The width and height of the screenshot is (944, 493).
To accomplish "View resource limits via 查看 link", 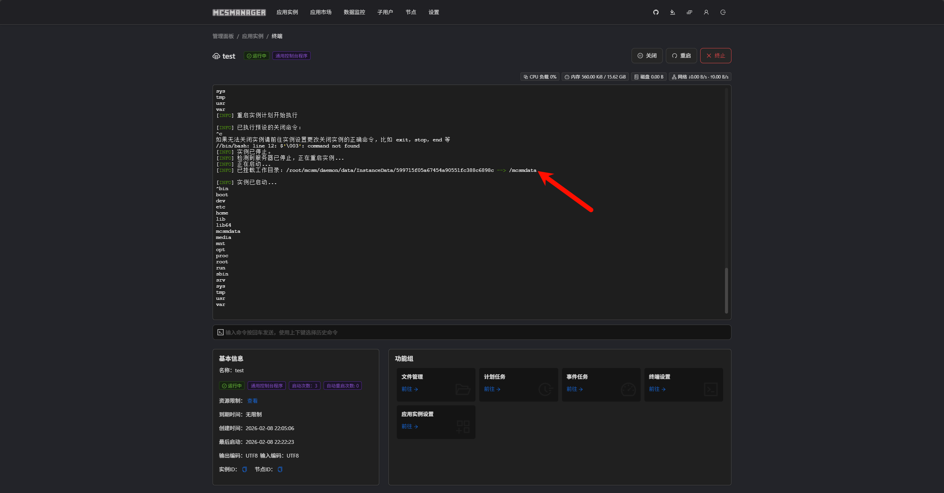I will 252,401.
